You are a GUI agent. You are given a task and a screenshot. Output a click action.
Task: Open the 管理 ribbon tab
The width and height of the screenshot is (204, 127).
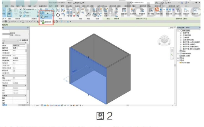coord(62,6)
